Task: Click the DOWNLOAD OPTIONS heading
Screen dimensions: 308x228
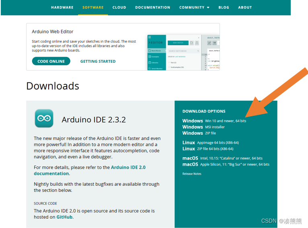Action: [x=204, y=111]
